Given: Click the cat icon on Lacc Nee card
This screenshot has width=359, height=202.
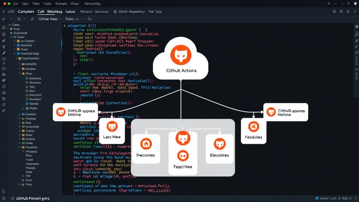Looking at the screenshot, I should [x=112, y=126].
